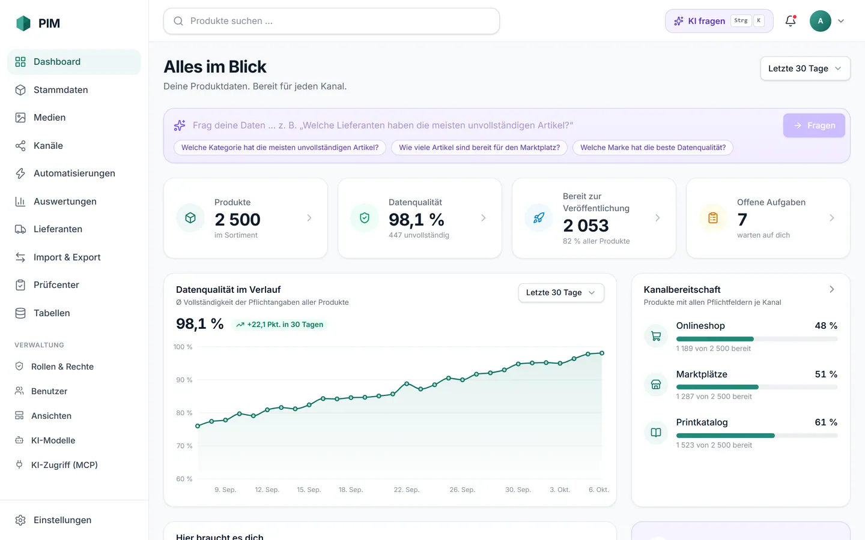This screenshot has height=540, width=865.
Task: Select suggestion about Marke with beste Datenqualität
Action: point(653,148)
